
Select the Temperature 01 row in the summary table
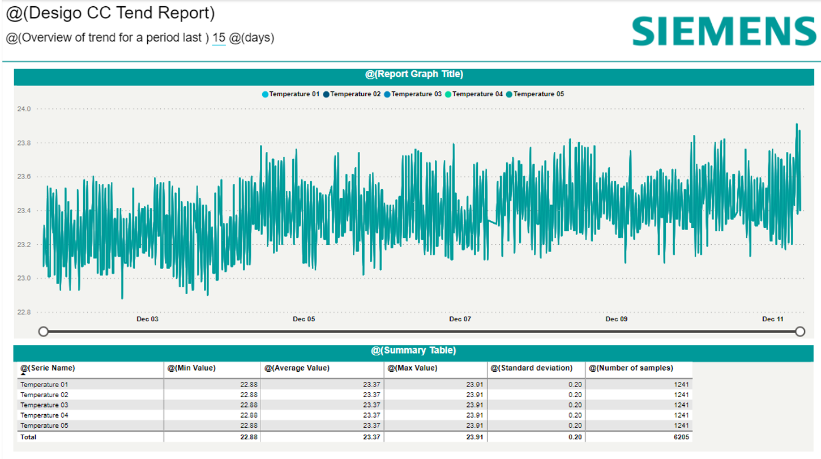click(x=44, y=385)
